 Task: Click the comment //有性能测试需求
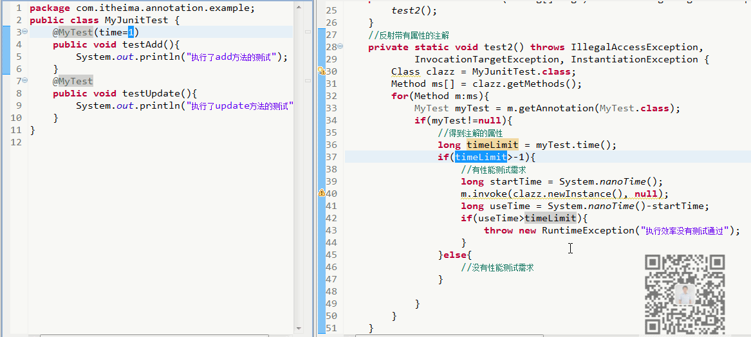[494, 169]
